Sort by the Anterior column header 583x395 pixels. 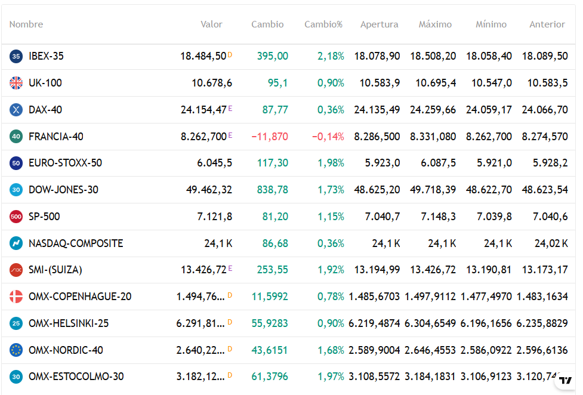[547, 24]
